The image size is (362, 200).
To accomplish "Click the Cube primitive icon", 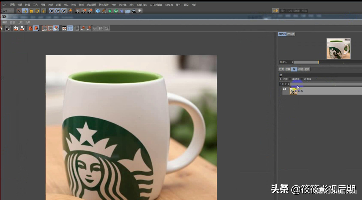I will pos(97,11).
